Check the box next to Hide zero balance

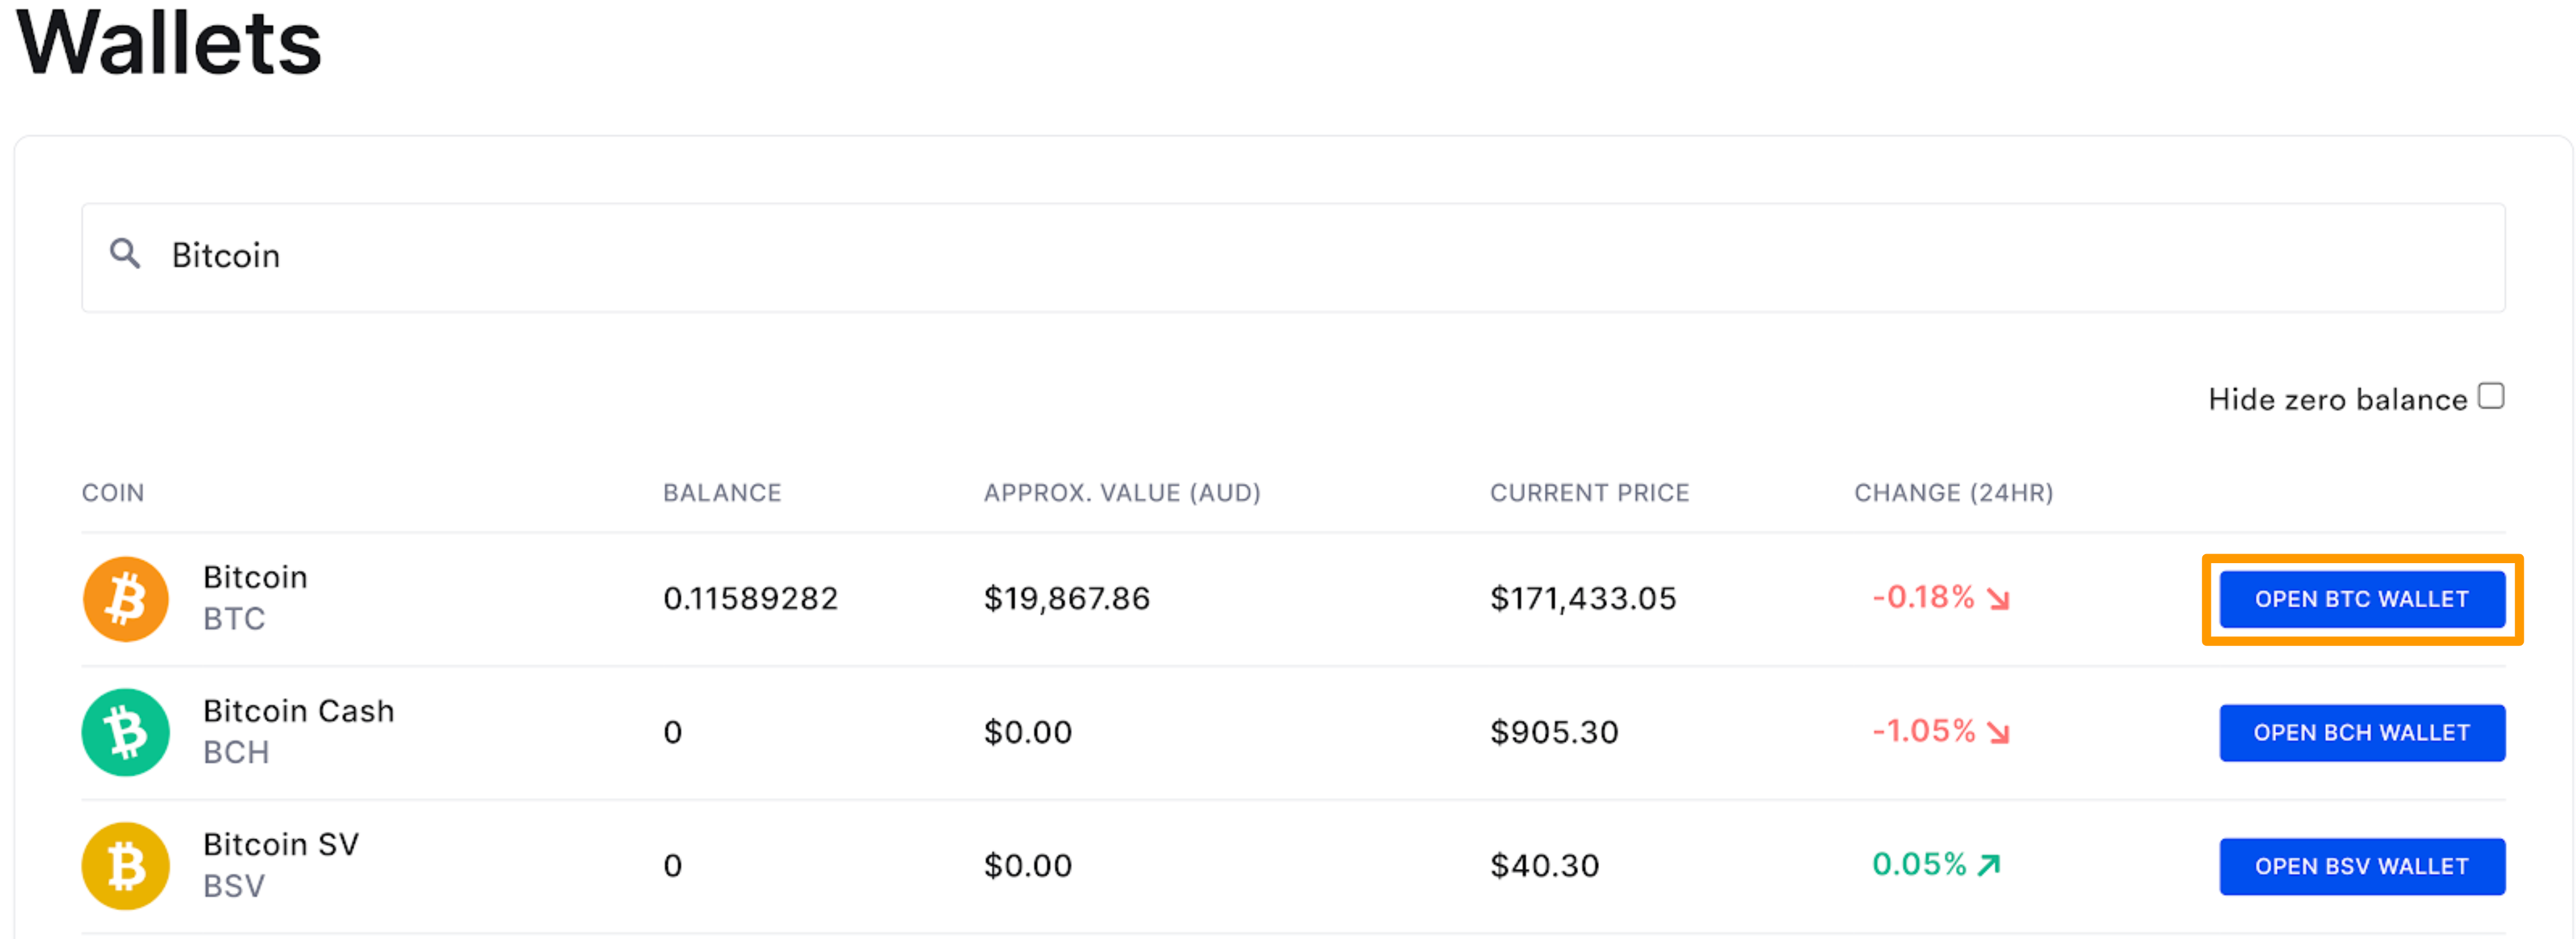tap(2492, 394)
